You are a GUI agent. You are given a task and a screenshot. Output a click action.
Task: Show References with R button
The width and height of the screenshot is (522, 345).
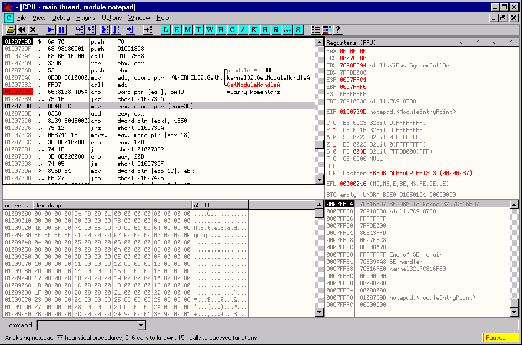275,30
